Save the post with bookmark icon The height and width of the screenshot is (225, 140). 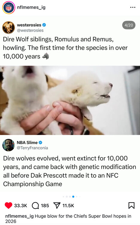coord(131,205)
